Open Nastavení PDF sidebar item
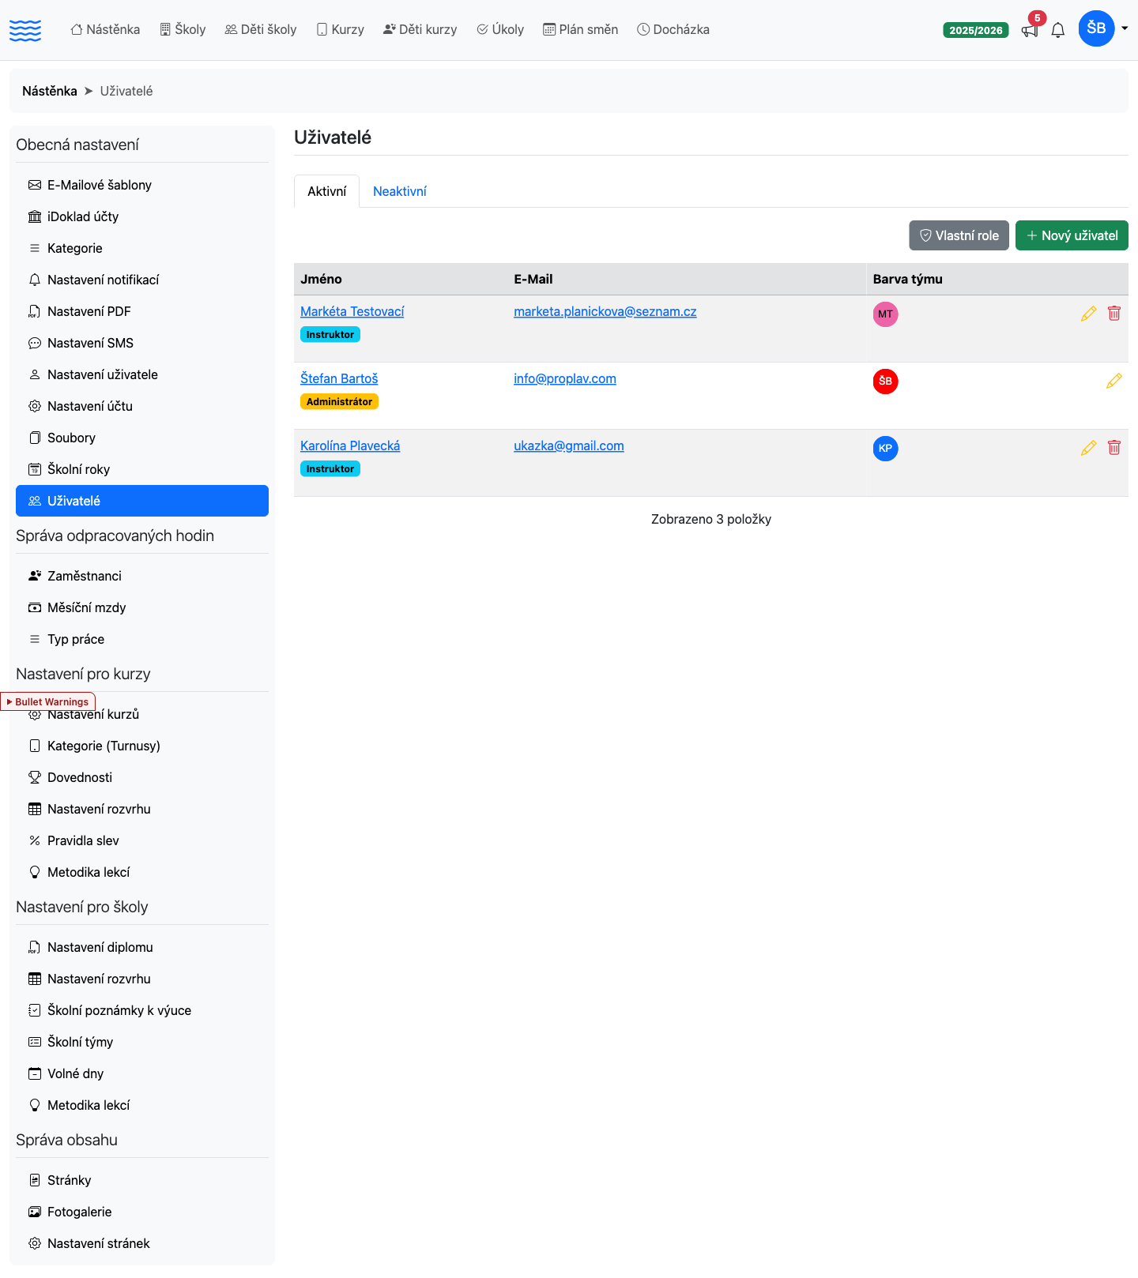 [x=142, y=311]
